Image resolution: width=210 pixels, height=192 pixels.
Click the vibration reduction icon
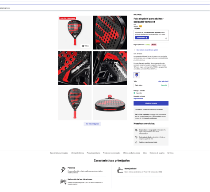[63, 182]
